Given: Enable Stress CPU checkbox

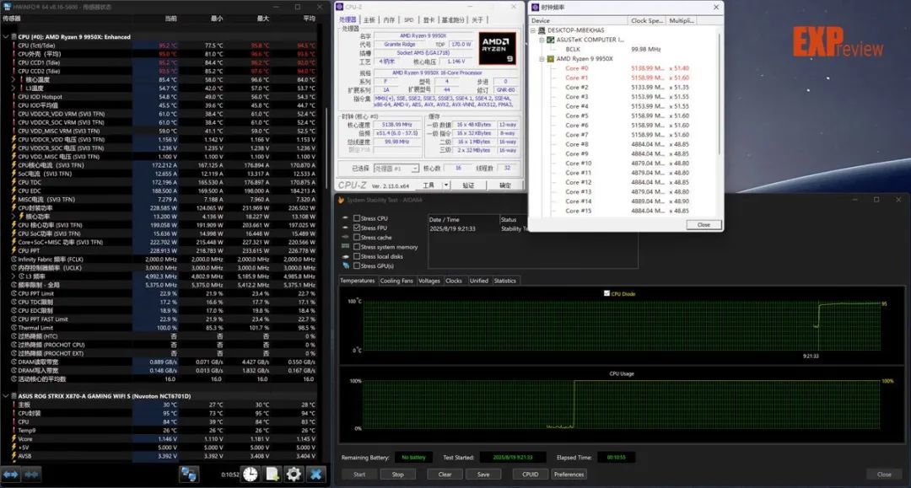Looking at the screenshot, I should (357, 218).
